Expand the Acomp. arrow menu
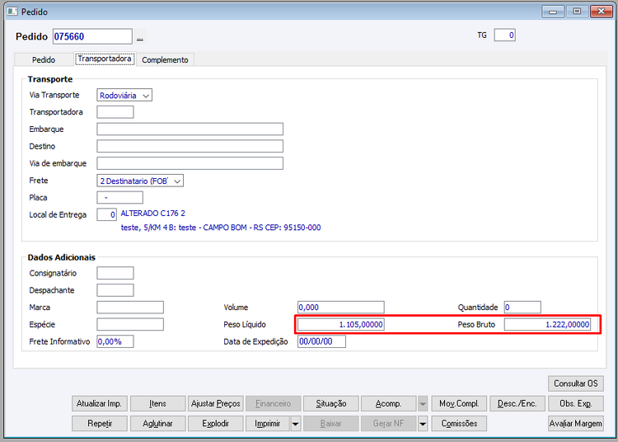This screenshot has height=442, width=618. pyautogui.click(x=423, y=404)
